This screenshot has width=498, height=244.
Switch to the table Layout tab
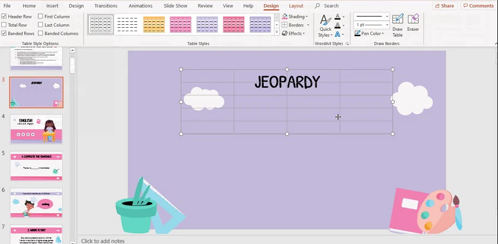pyautogui.click(x=296, y=6)
